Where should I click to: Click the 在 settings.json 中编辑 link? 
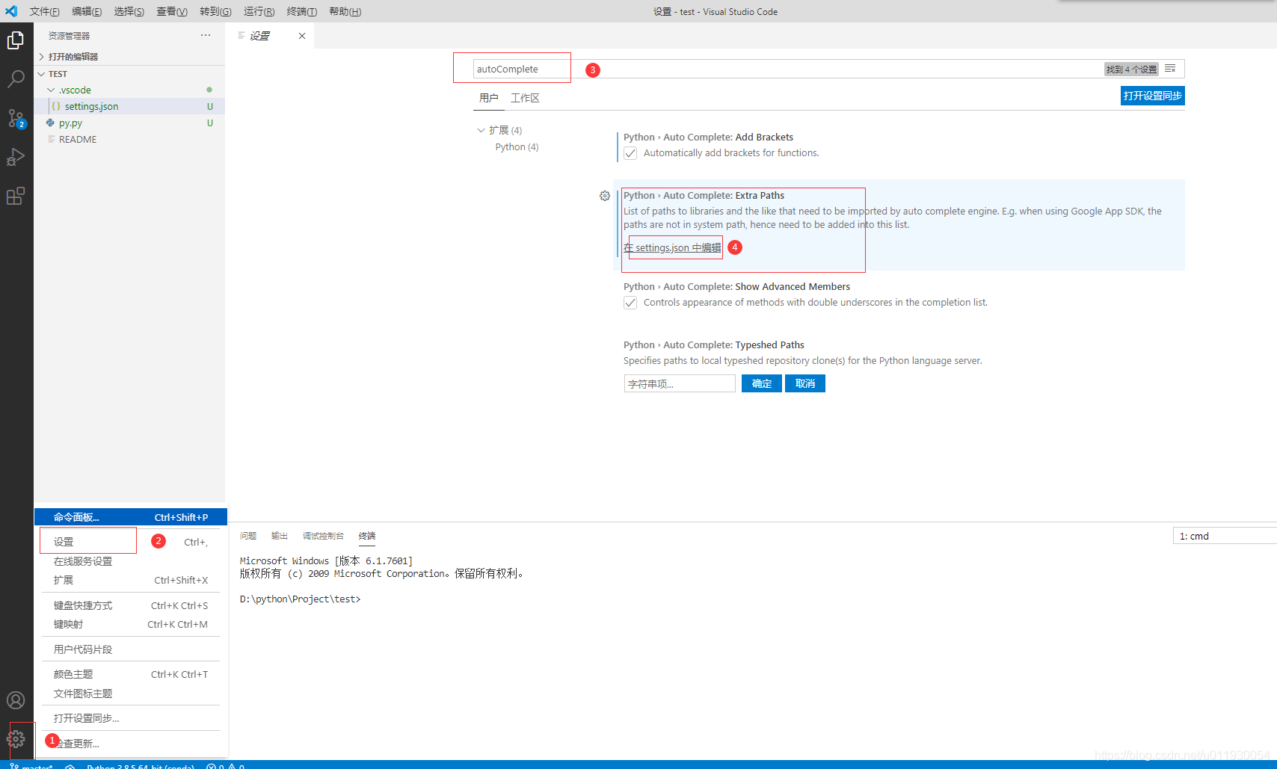pos(673,247)
